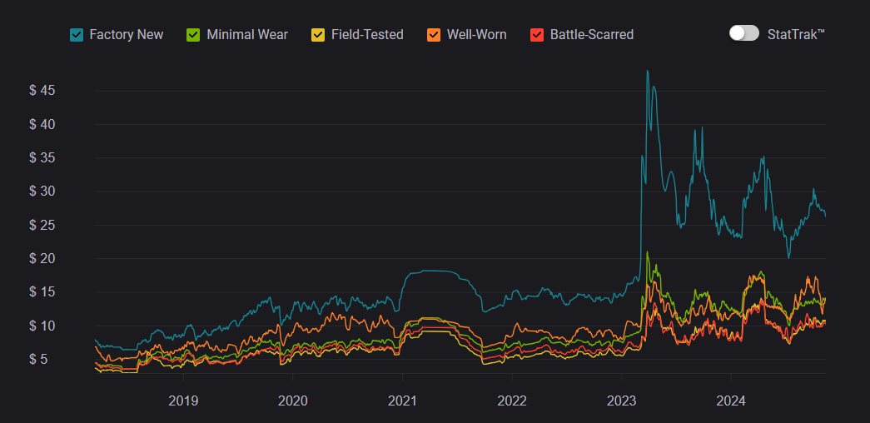This screenshot has width=870, height=423.
Task: Hide Well-Worn via its orange checkbox
Action: [x=434, y=35]
